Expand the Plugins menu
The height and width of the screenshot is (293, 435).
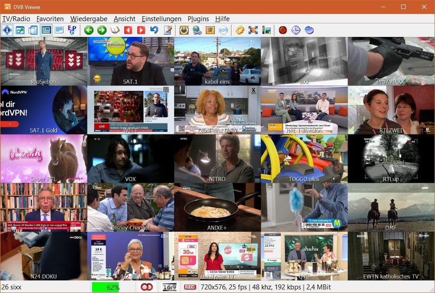point(199,19)
